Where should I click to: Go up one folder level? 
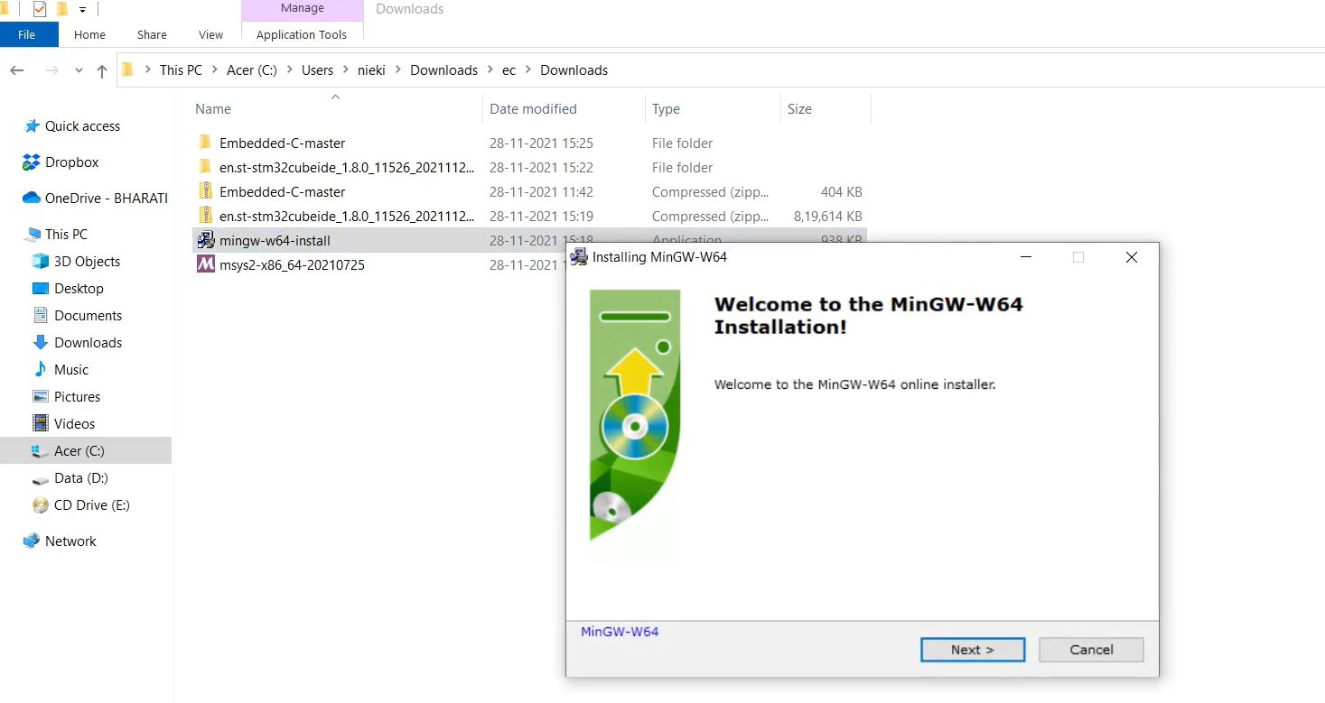[x=101, y=70]
